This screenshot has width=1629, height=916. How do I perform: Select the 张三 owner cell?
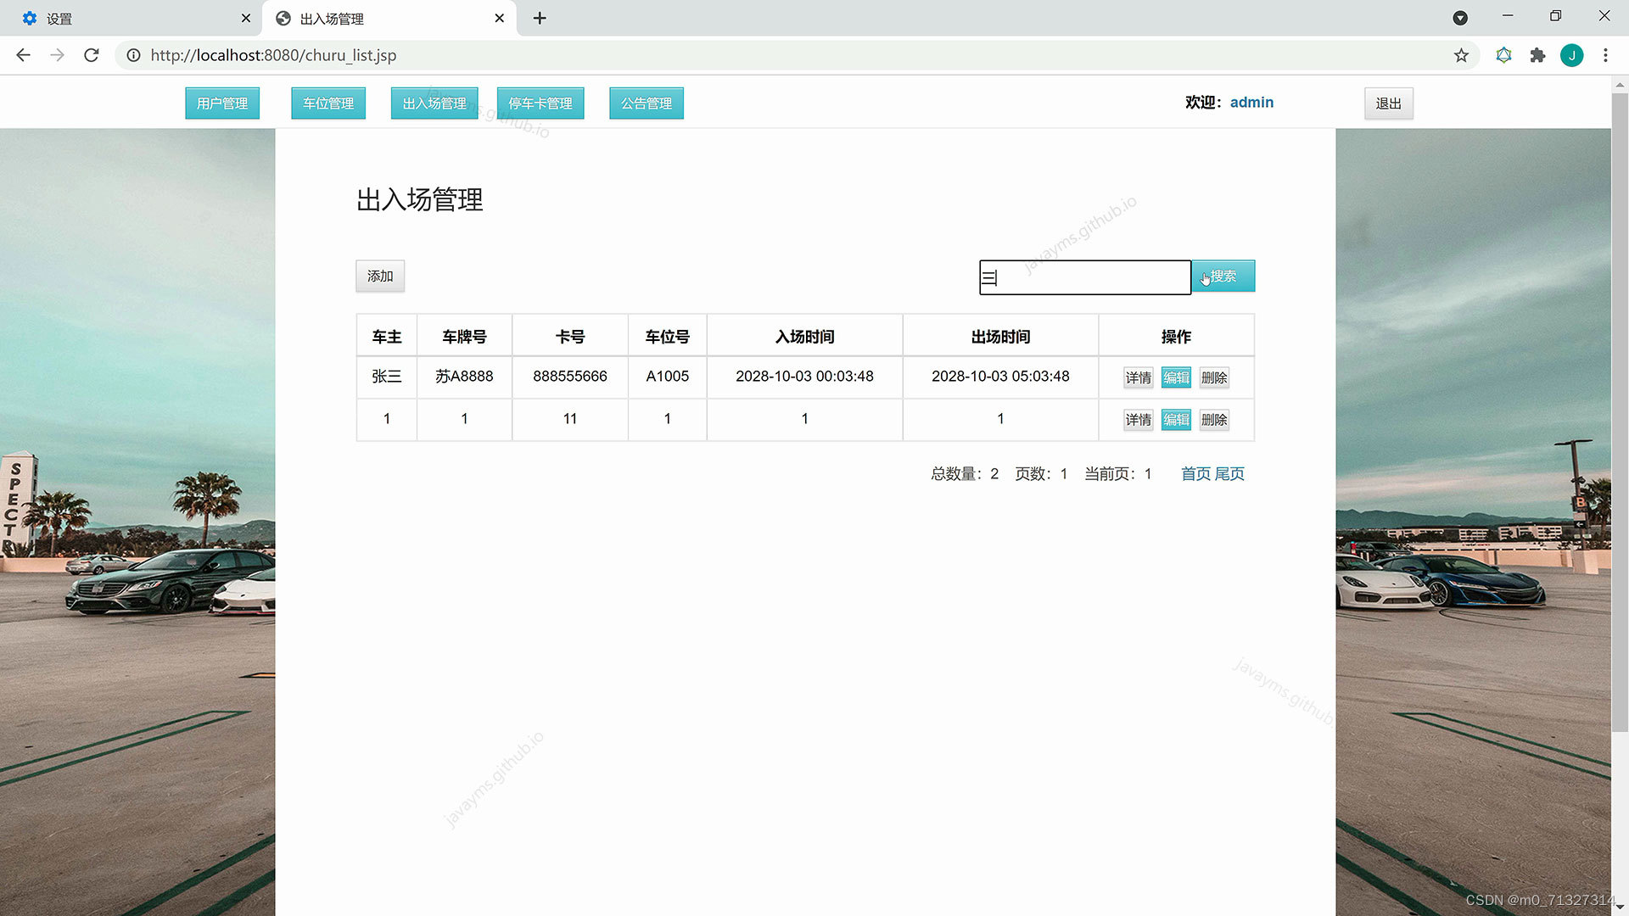click(x=387, y=377)
